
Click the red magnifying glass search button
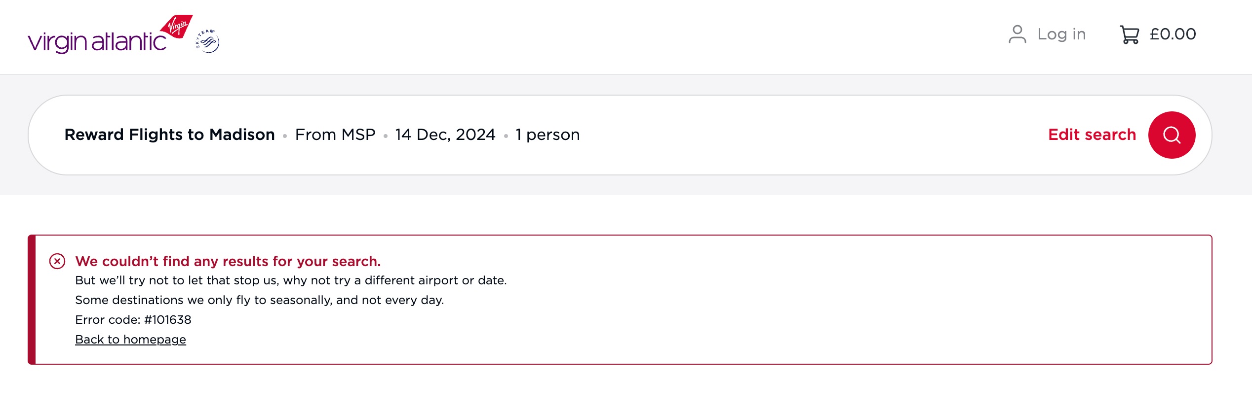1171,134
